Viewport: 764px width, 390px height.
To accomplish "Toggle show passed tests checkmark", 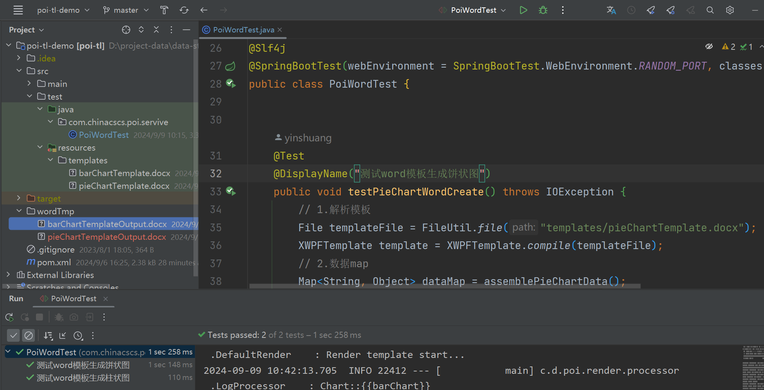I will coord(14,336).
